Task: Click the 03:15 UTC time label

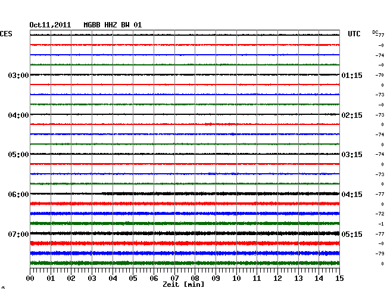Action: [352, 155]
